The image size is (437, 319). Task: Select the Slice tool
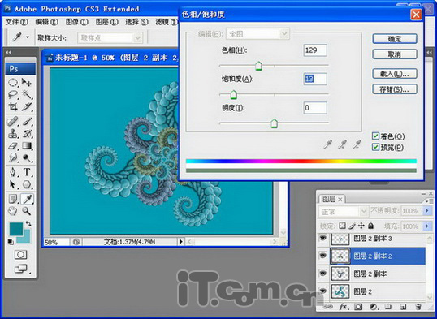pyautogui.click(x=27, y=106)
